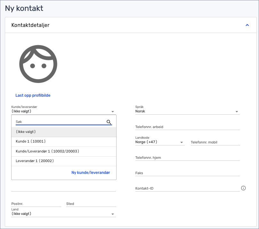Click the search magnifier icon
The height and width of the screenshot is (229, 259).
coord(109,122)
